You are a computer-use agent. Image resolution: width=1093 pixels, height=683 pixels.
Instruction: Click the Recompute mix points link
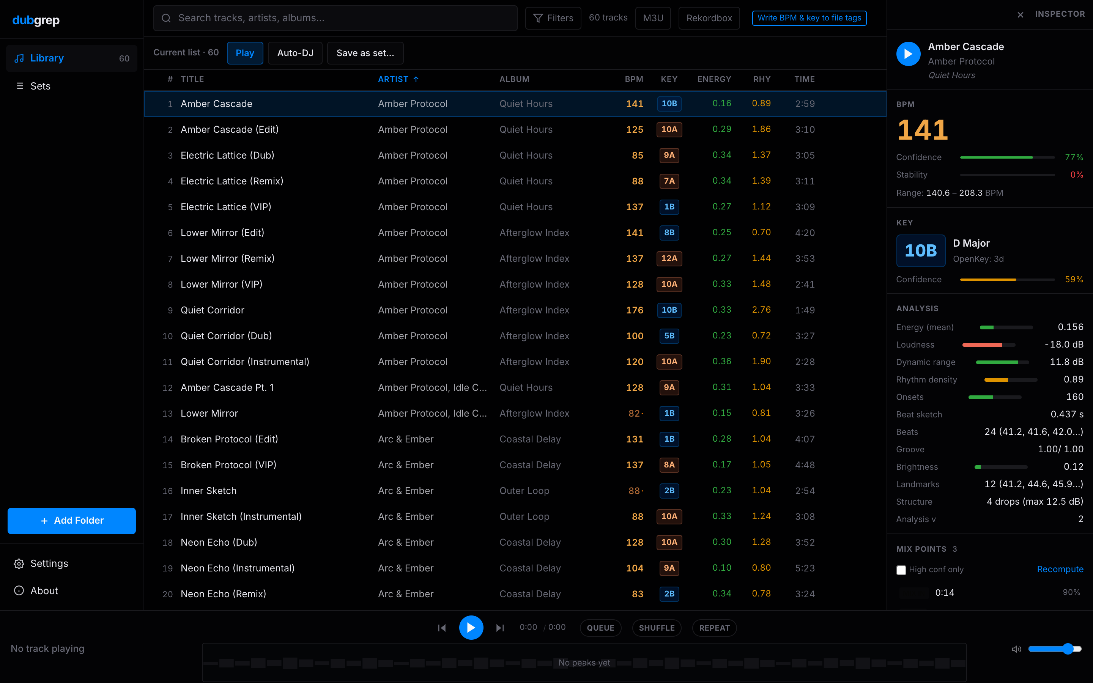click(1060, 569)
